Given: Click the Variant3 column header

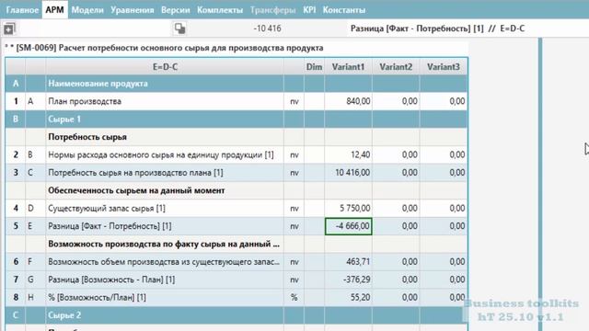Looking at the screenshot, I should click(x=444, y=67).
